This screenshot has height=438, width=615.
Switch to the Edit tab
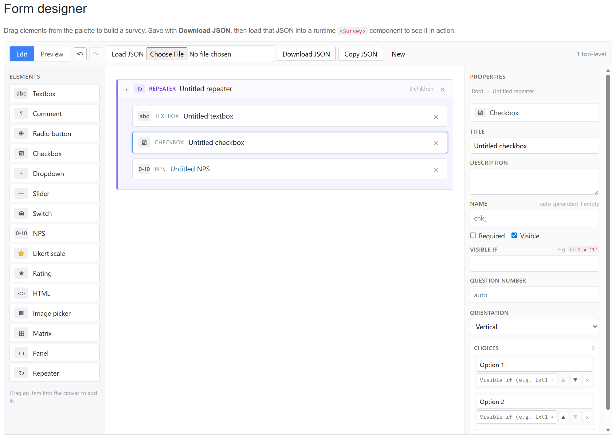[22, 54]
